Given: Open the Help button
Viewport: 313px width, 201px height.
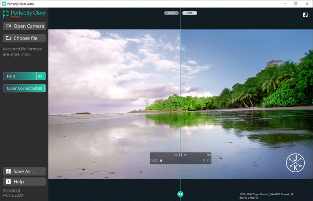Looking at the screenshot, I should (24, 182).
